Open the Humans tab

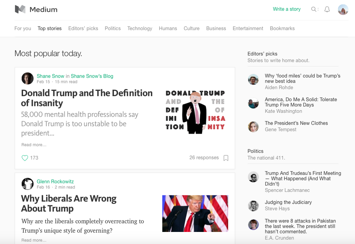point(168,28)
